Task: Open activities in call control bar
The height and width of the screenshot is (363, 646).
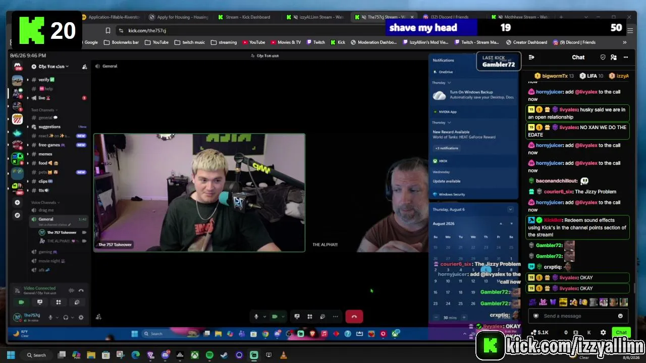Action: 310,317
